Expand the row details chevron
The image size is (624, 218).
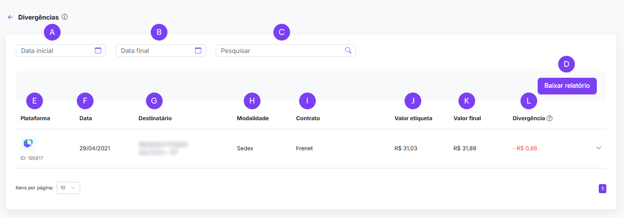click(599, 148)
